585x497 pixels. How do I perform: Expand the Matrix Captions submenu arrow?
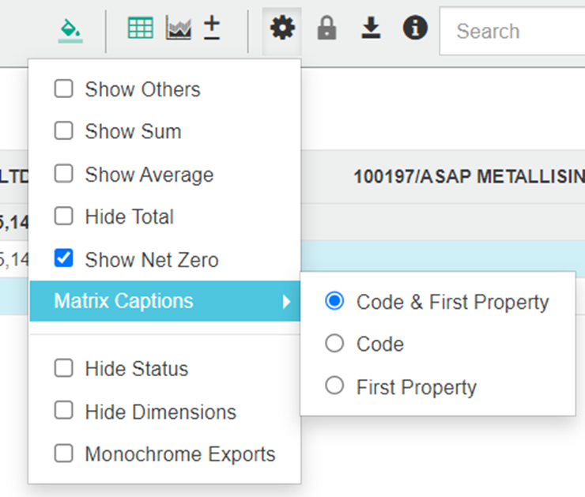click(287, 301)
